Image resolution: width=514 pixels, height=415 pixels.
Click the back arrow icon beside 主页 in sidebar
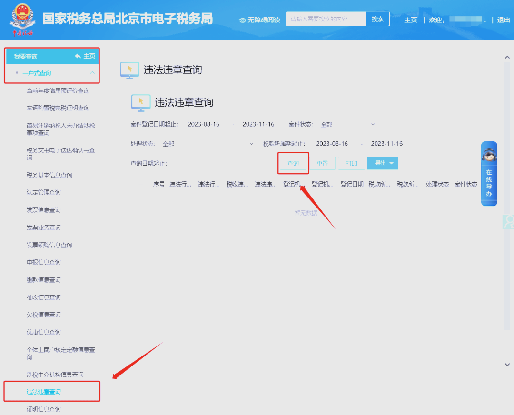click(x=78, y=56)
